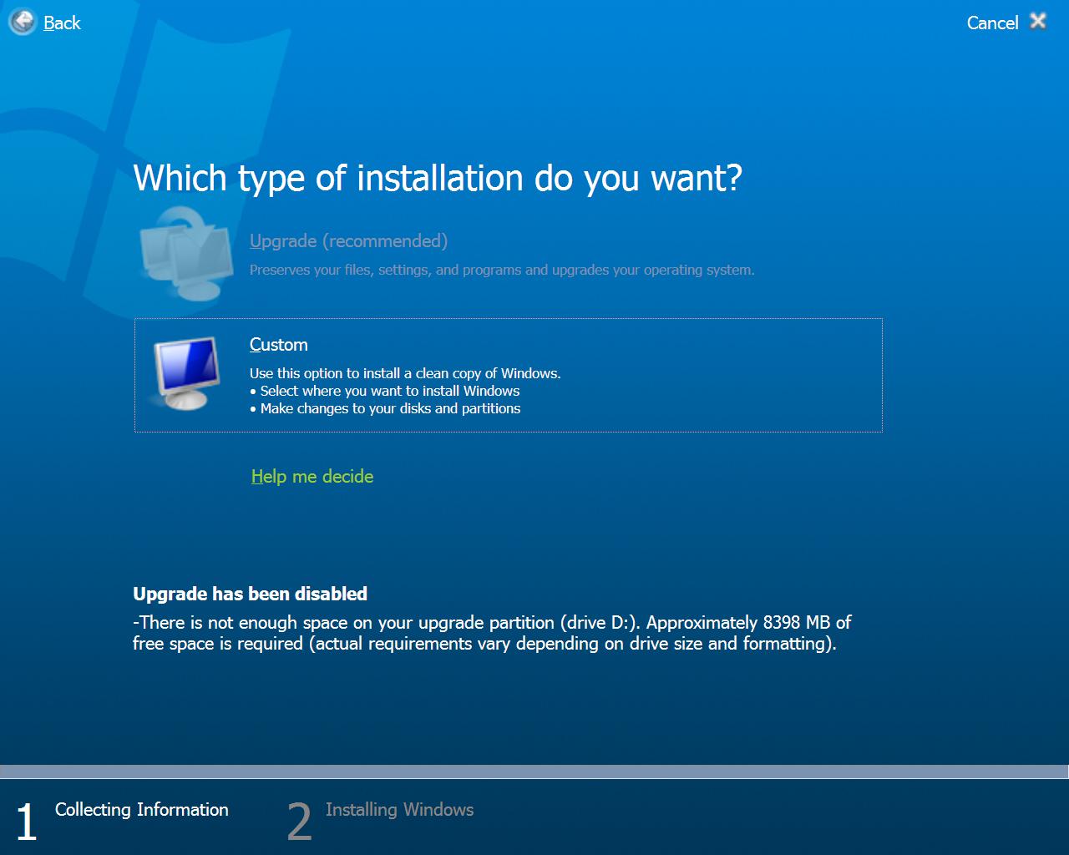Click the Upgrade option's description about preserving files
This screenshot has width=1069, height=855.
[501, 270]
